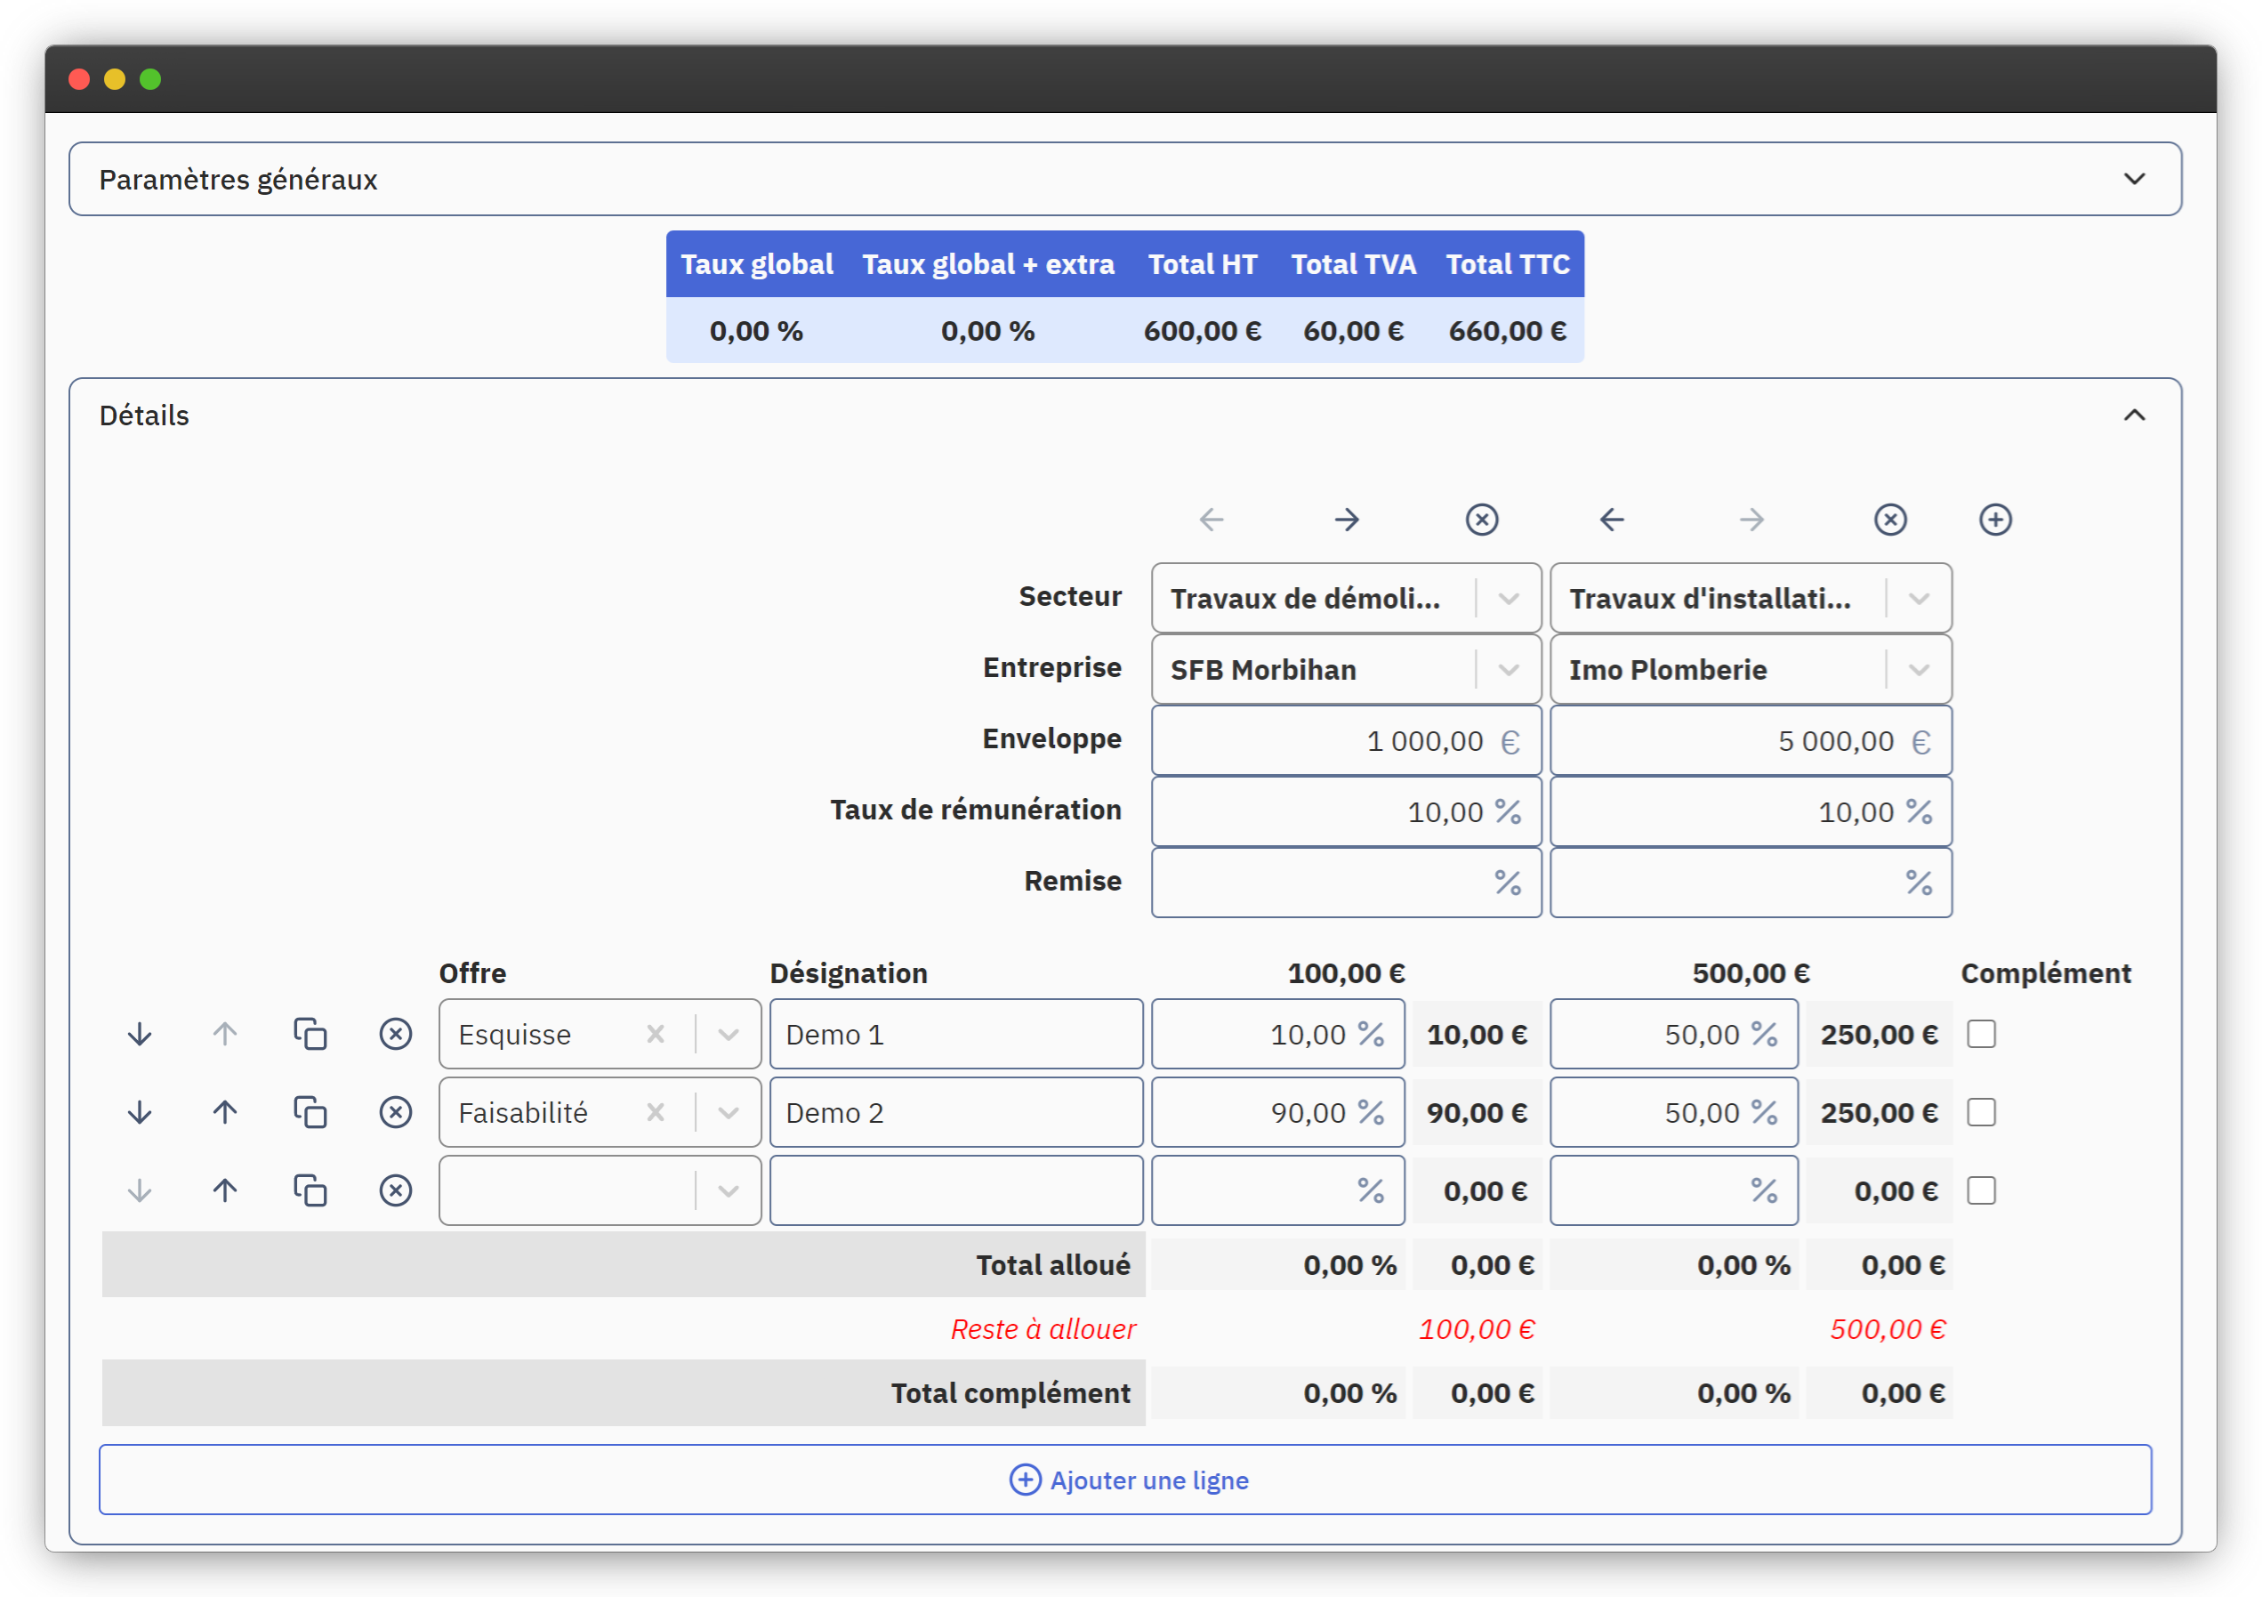Edit Demo 2 50,00 % allocation field
Screen dimensions: 2262x1597
point(1674,1111)
